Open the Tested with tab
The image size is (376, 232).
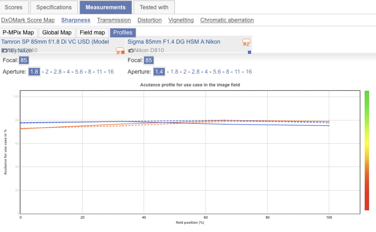154,7
